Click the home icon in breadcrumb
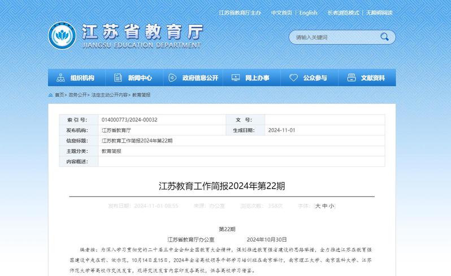 pos(51,95)
